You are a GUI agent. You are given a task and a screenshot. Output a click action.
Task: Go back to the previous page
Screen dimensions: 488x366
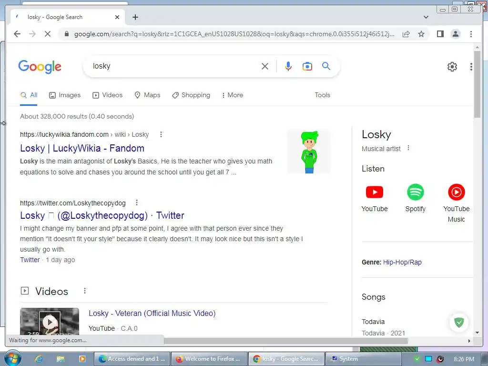point(17,34)
